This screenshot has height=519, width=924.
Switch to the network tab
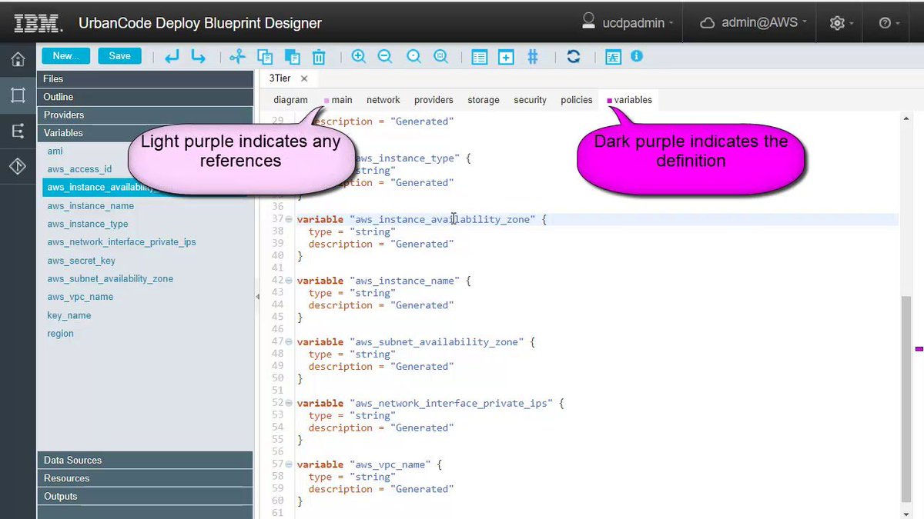383,100
